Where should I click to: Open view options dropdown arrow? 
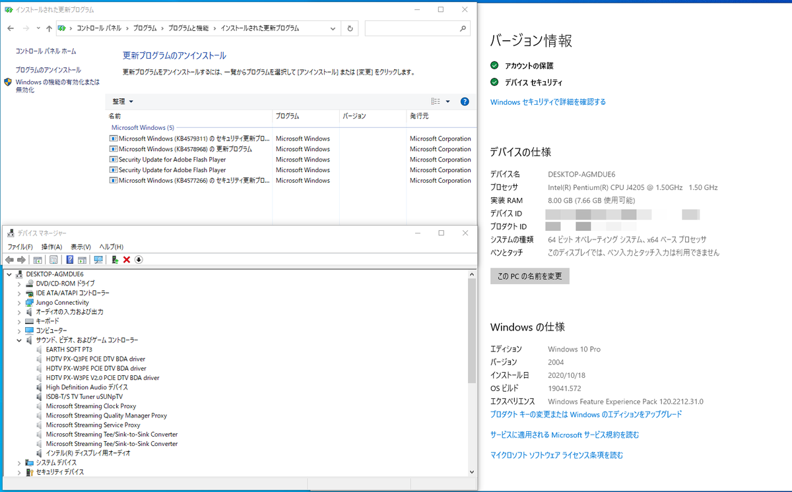[447, 102]
